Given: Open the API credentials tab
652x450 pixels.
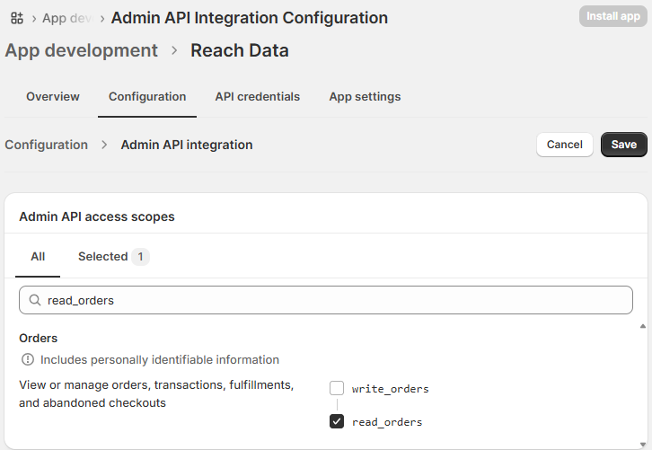Looking at the screenshot, I should click(x=258, y=96).
